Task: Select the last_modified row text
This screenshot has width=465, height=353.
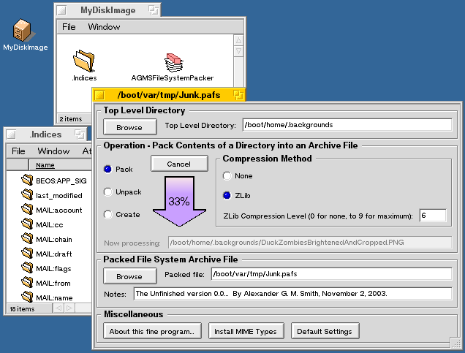Action: (59, 195)
